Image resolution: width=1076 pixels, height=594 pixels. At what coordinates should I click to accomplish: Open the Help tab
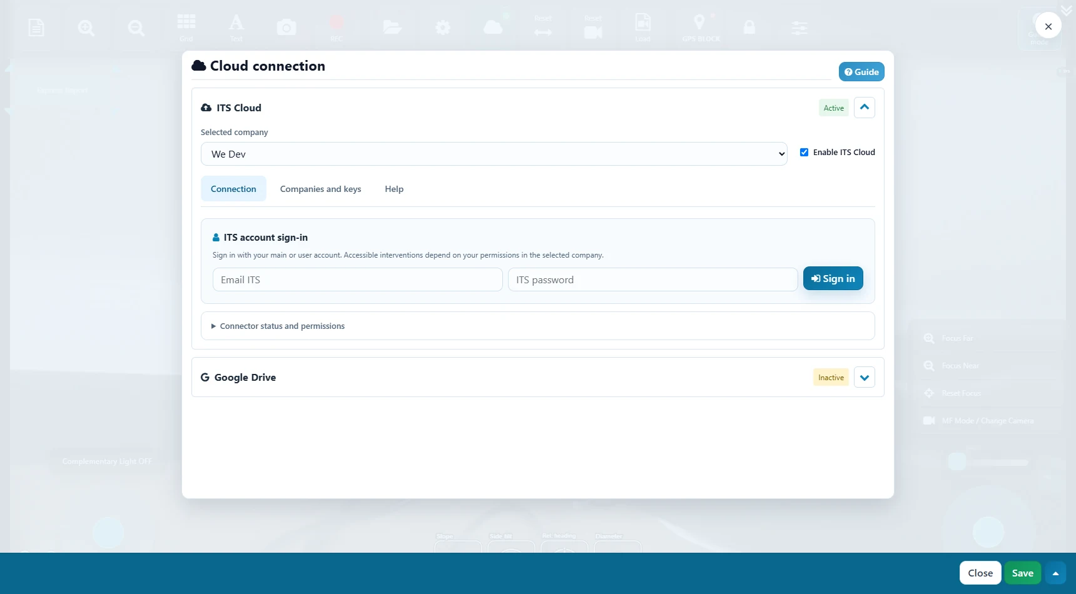[x=394, y=189]
